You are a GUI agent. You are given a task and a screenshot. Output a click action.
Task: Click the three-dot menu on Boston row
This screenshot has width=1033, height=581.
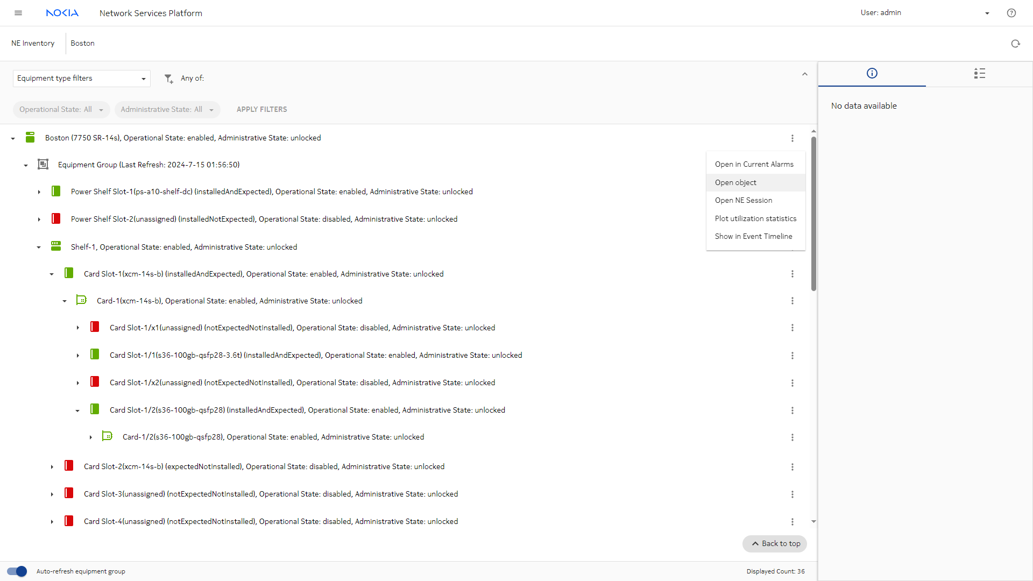point(792,138)
